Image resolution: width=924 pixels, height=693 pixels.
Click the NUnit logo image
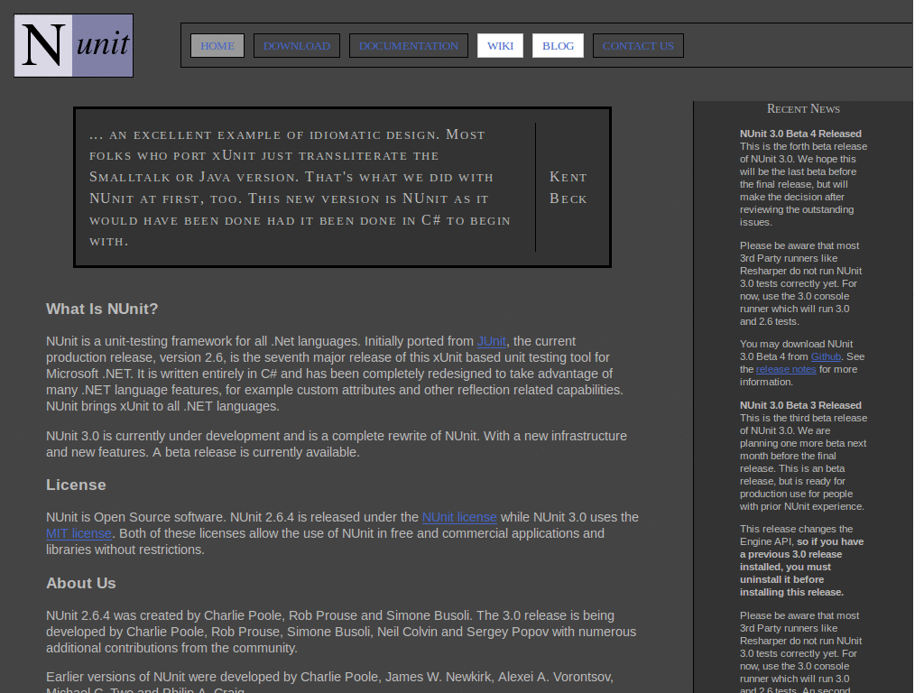point(74,45)
